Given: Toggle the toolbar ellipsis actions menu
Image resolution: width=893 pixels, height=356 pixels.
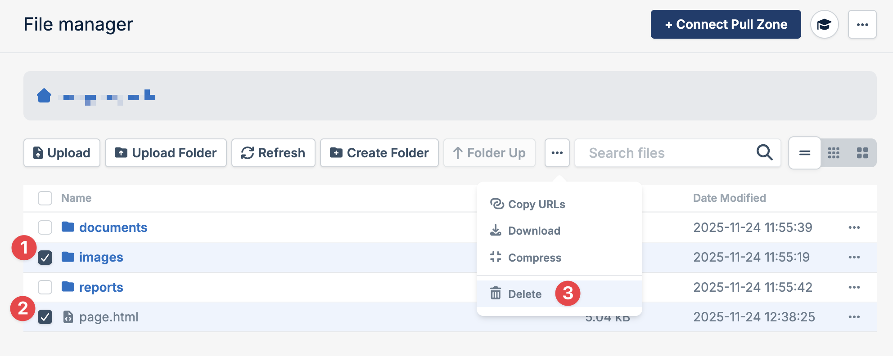Looking at the screenshot, I should (x=557, y=153).
